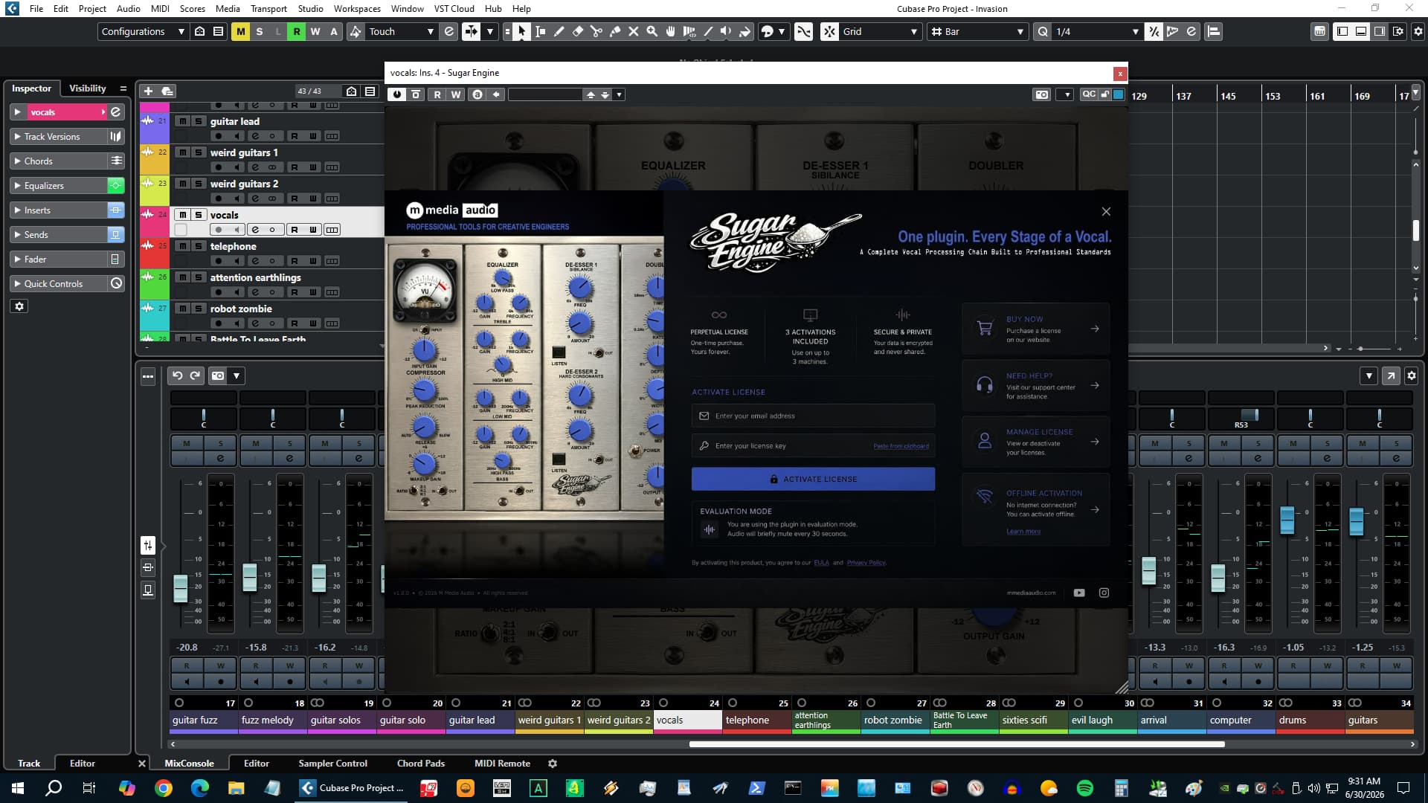1428x803 pixels.
Task: Open Manage License card
Action: pos(1035,442)
